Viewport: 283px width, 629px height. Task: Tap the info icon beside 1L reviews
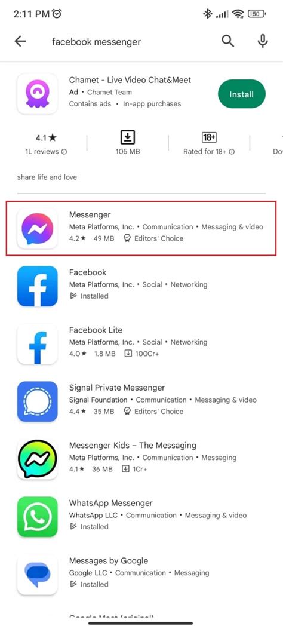[64, 152]
